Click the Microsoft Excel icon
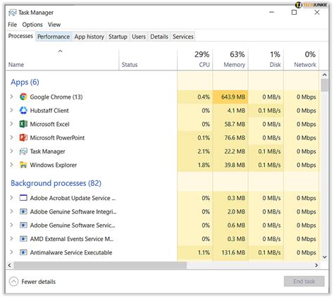 click(x=23, y=124)
